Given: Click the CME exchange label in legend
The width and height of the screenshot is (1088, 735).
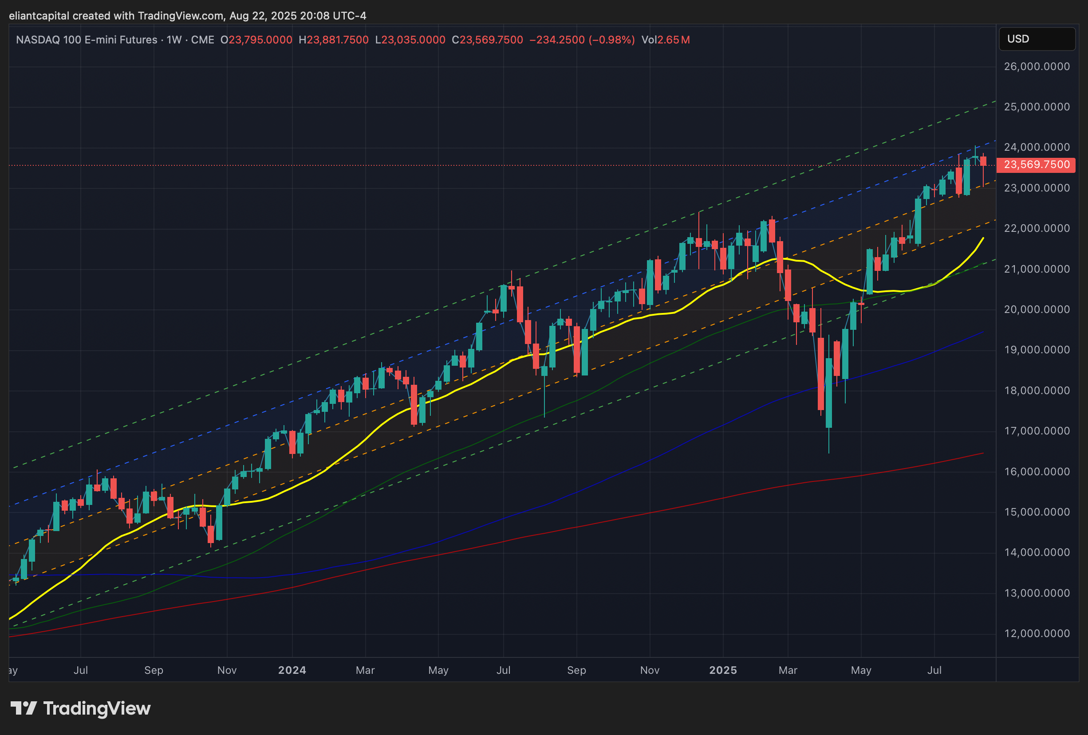Looking at the screenshot, I should [202, 40].
